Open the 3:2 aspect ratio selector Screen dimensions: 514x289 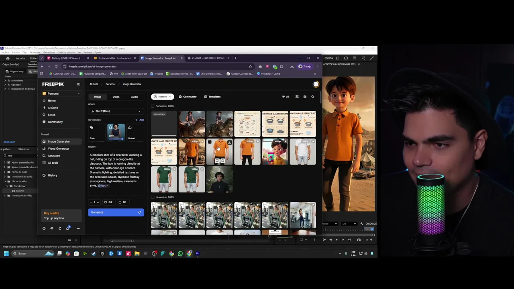click(x=108, y=202)
